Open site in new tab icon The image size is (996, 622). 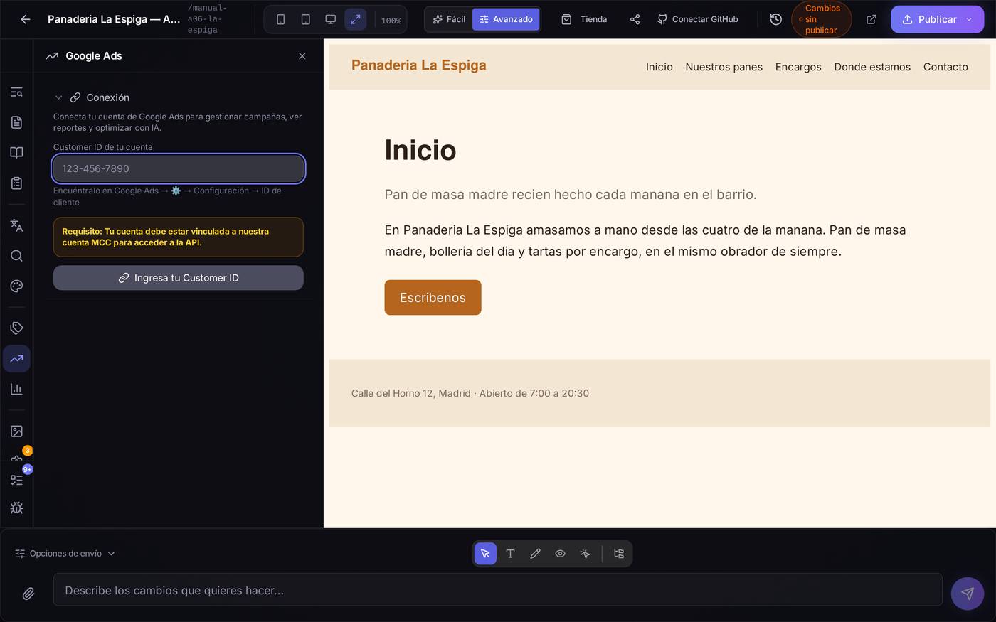point(871,19)
